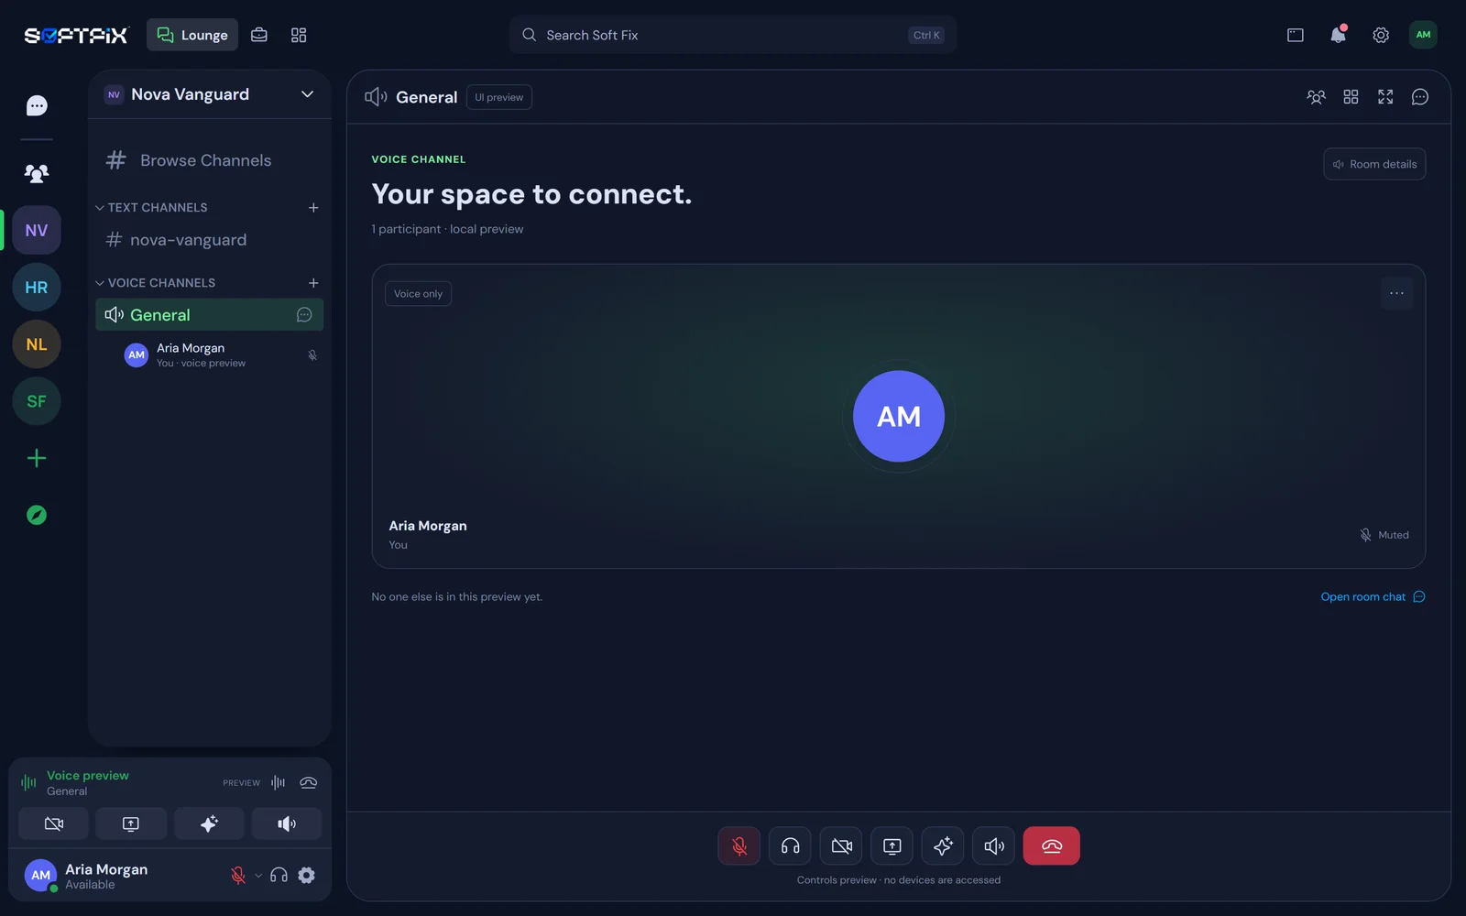Open Browse Channels

pos(210,160)
